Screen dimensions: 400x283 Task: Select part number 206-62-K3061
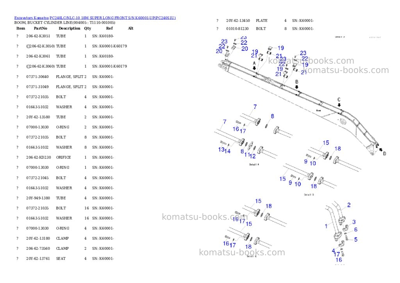38,56
